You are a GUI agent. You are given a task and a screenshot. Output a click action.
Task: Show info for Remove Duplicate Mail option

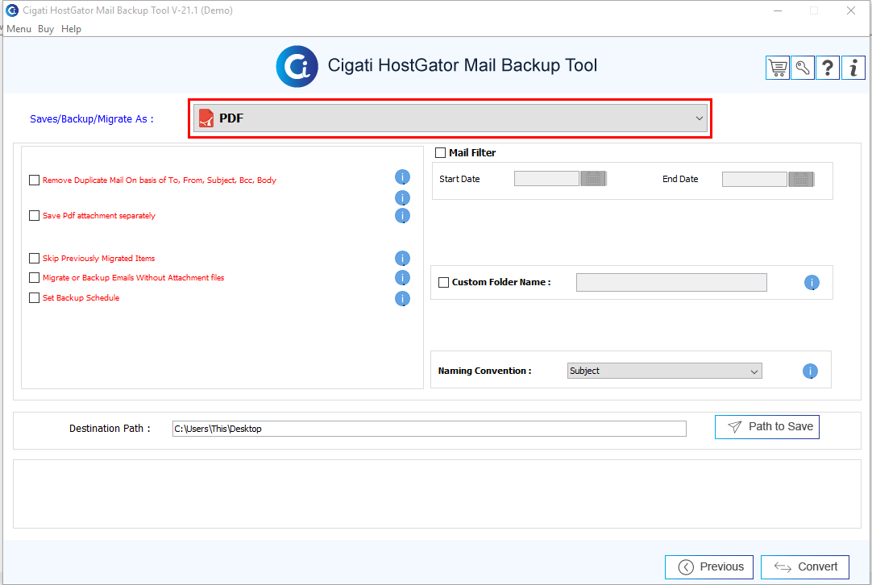coord(403,177)
